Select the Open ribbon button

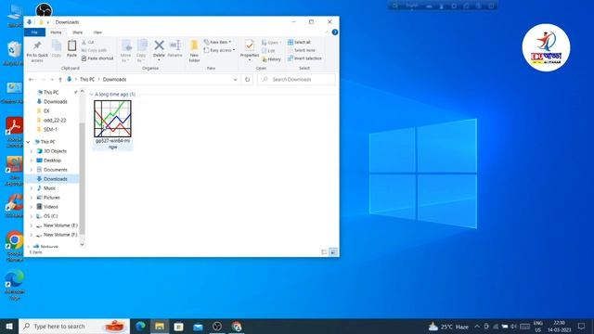pos(271,43)
